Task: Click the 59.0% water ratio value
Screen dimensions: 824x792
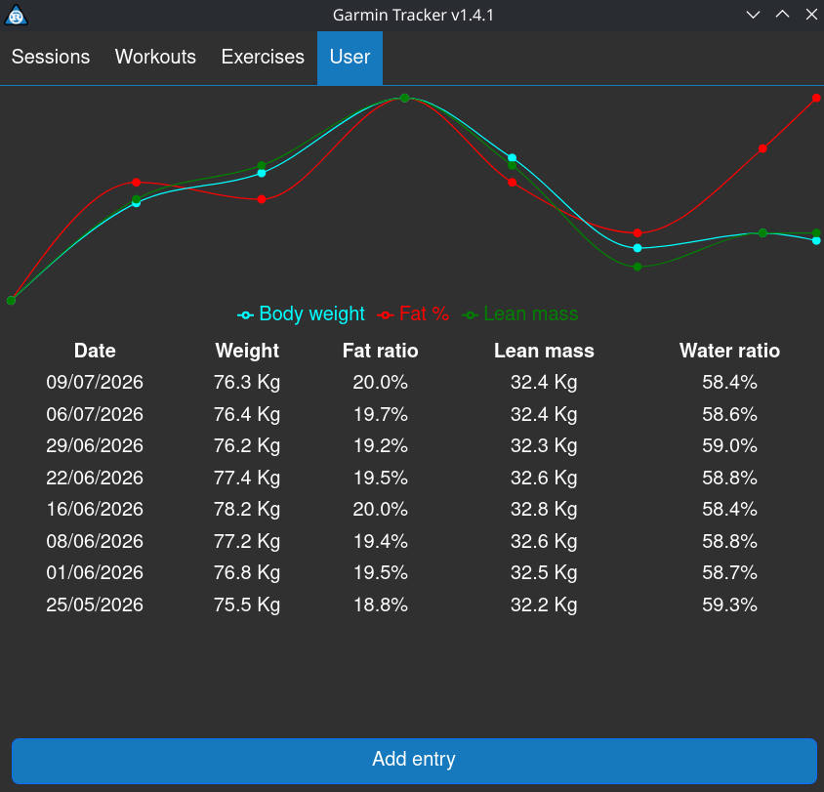Action: coord(729,445)
